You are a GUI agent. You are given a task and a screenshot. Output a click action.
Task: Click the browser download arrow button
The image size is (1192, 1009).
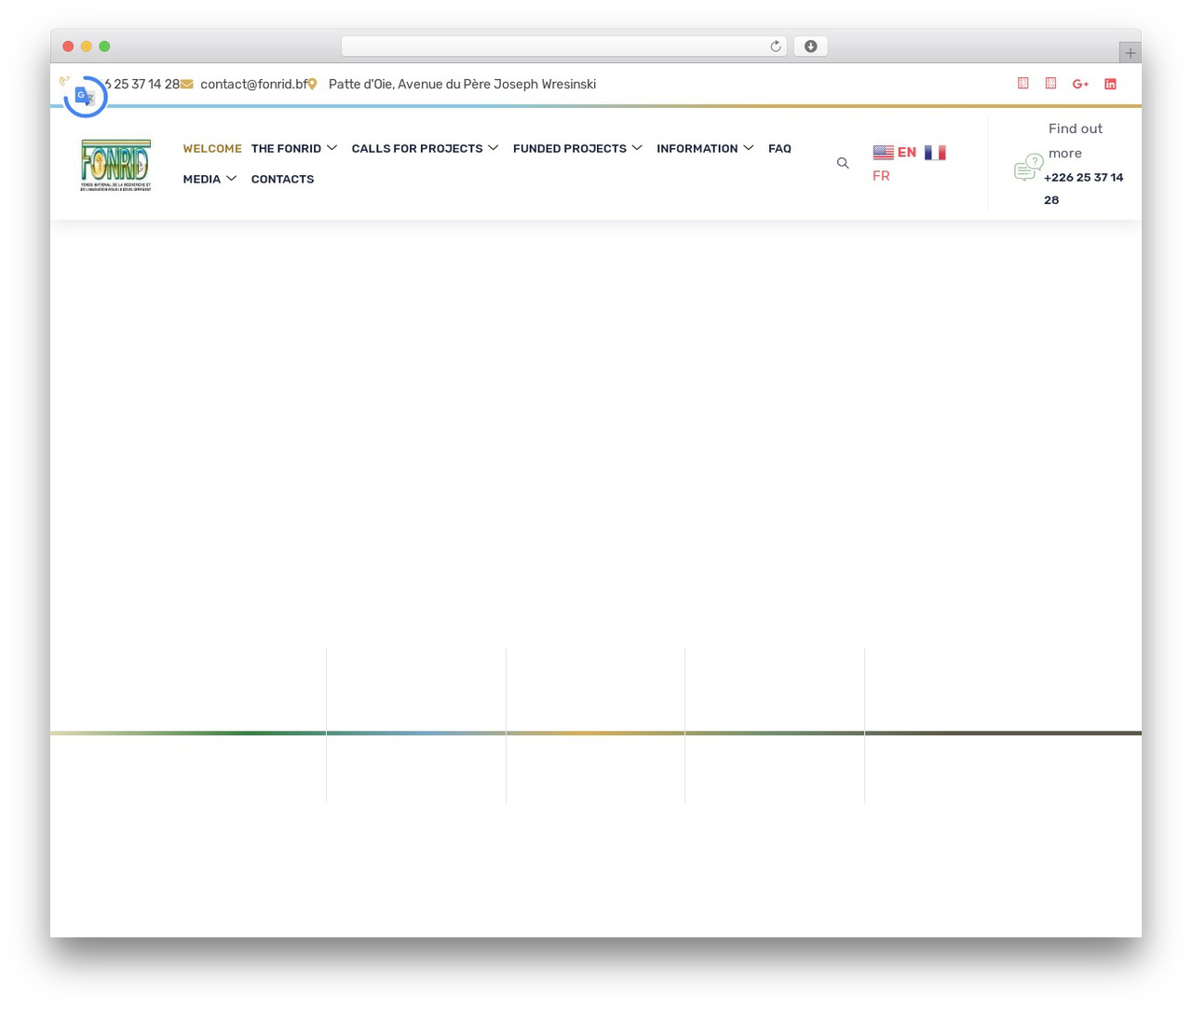coord(810,47)
